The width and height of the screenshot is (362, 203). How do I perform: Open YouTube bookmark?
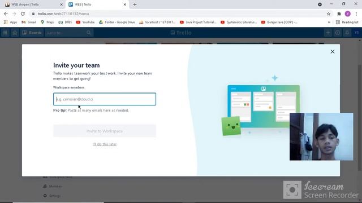tap(85, 22)
